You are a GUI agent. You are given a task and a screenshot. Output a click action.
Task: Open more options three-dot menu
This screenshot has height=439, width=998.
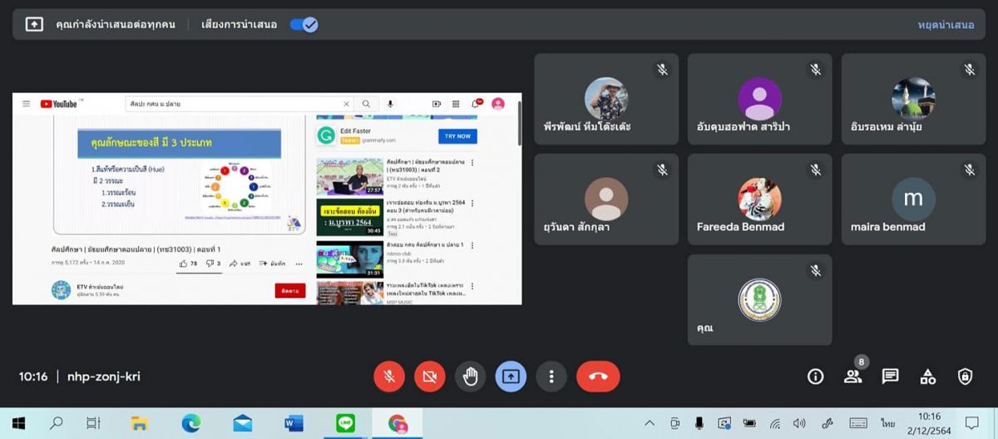click(x=551, y=377)
